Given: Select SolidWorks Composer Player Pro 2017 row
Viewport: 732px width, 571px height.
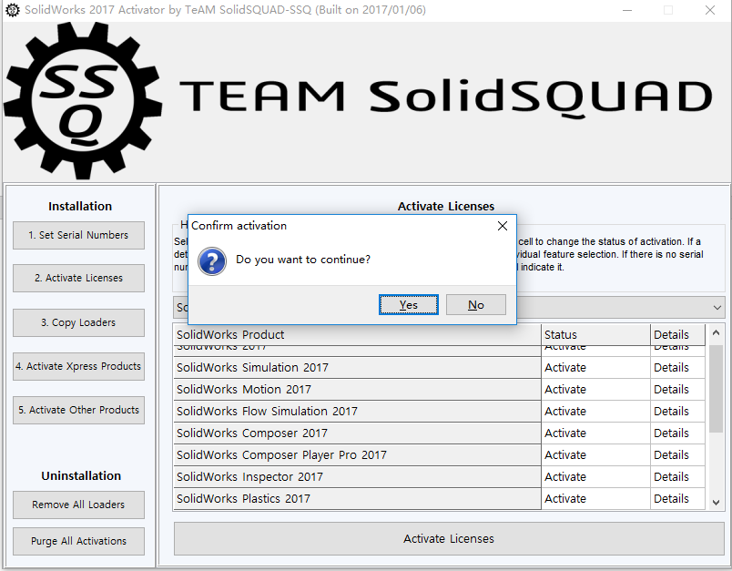Looking at the screenshot, I should pos(357,455).
